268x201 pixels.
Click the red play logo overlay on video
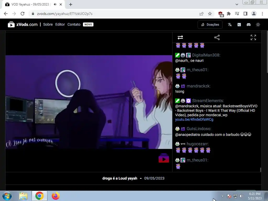tap(164, 158)
